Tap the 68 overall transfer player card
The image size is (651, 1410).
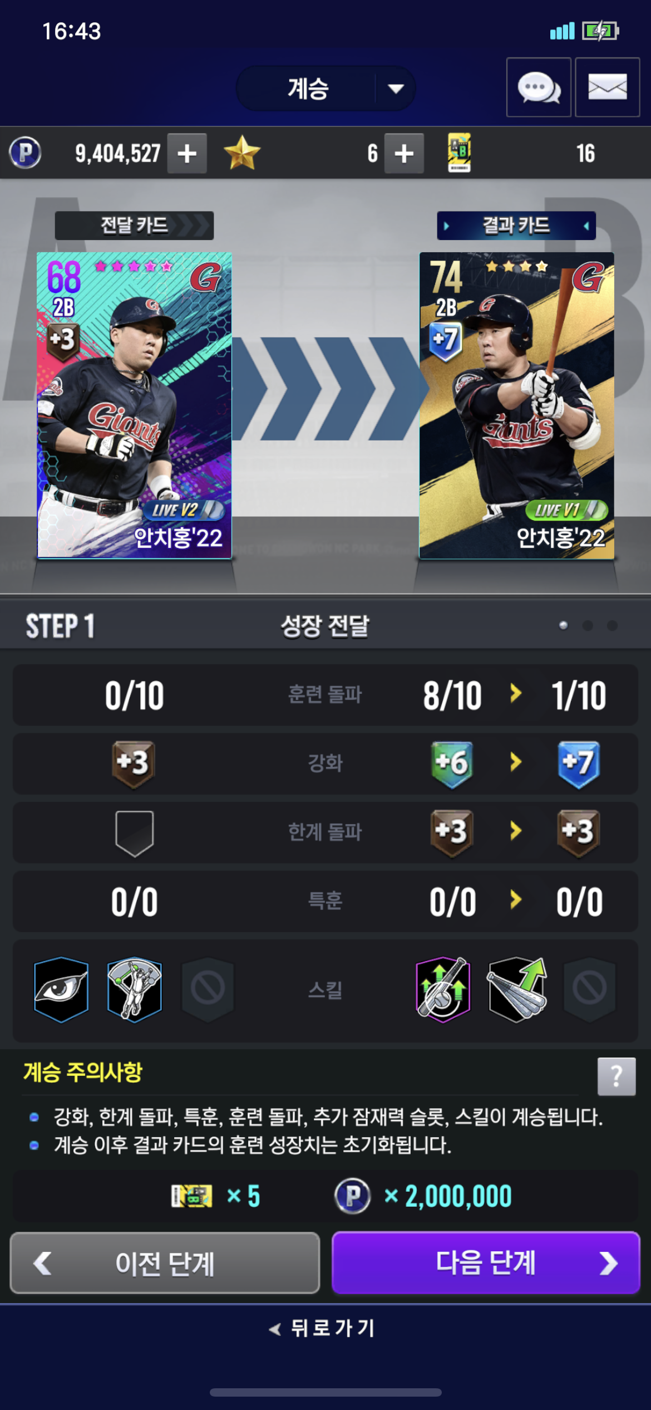coord(134,405)
